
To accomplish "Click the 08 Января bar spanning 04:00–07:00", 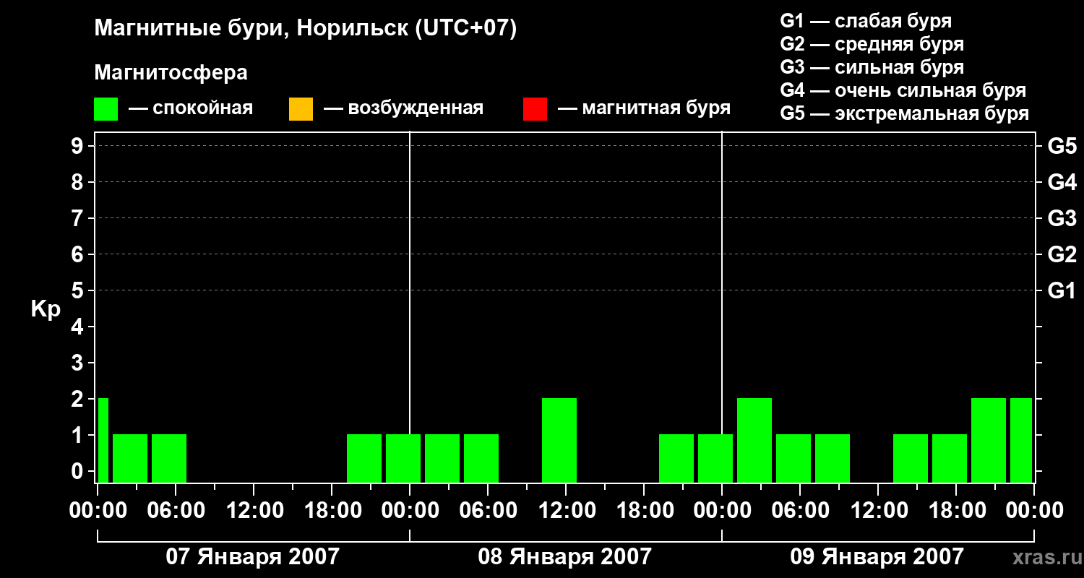I will pos(481,458).
